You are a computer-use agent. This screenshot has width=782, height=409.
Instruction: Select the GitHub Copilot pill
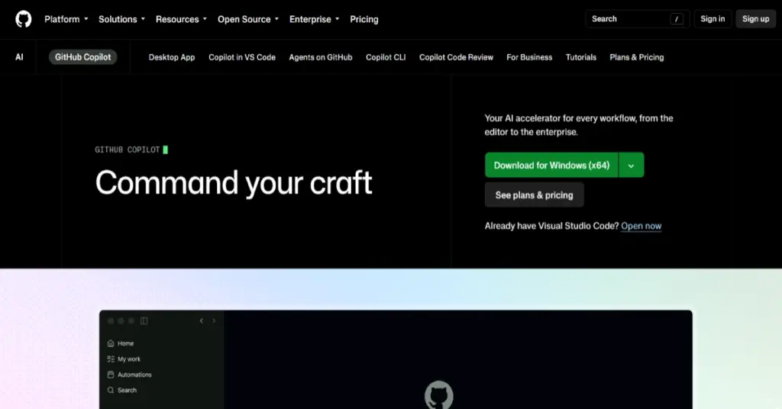[82, 57]
